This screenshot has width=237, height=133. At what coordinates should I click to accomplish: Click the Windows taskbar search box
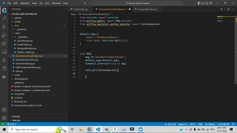[38, 129]
